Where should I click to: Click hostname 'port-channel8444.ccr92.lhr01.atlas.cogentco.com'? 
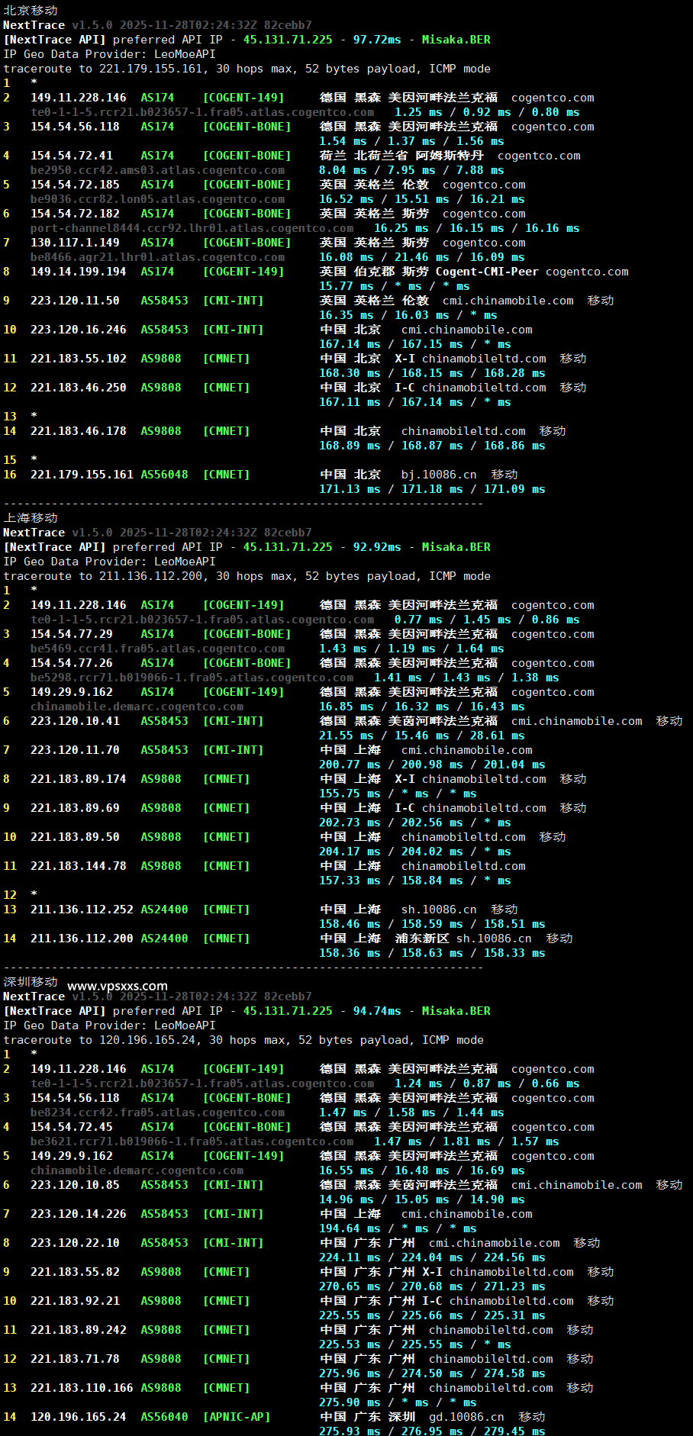(x=192, y=228)
